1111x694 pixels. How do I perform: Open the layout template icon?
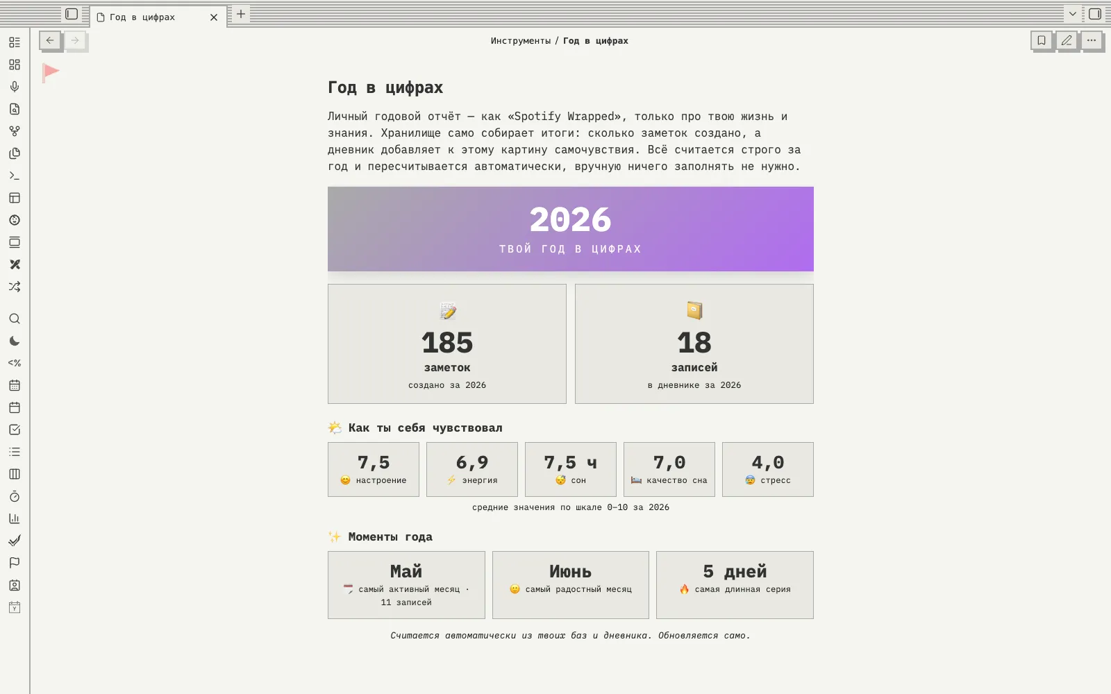tap(15, 198)
